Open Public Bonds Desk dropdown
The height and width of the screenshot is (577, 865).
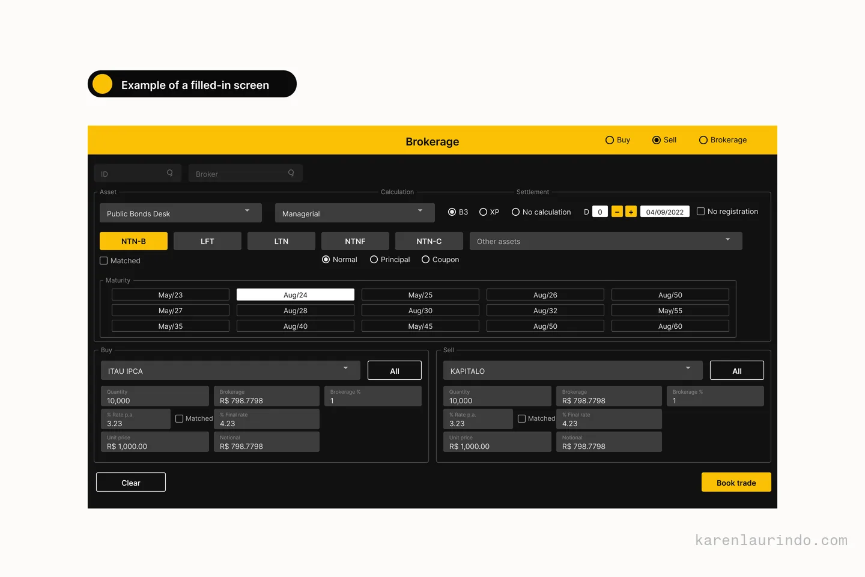click(x=181, y=213)
